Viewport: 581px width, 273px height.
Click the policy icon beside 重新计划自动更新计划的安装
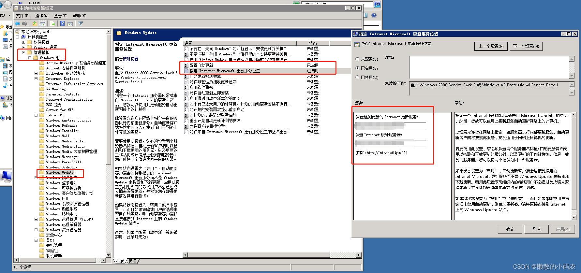coord(186,121)
